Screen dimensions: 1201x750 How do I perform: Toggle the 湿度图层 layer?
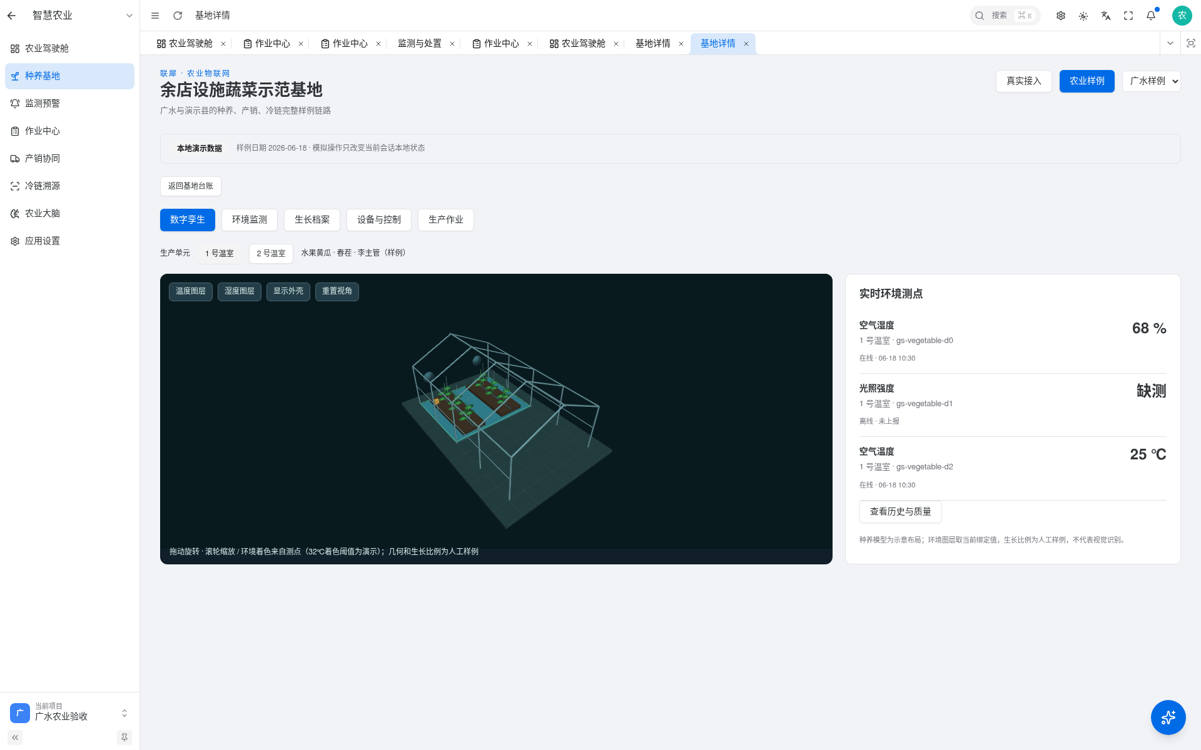click(x=240, y=291)
